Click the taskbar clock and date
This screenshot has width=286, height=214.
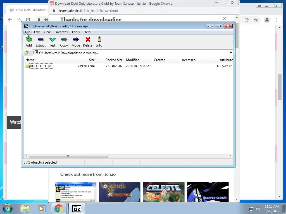pos(271,209)
